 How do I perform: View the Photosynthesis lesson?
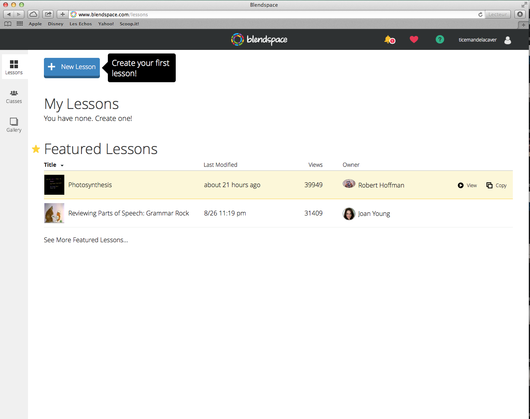467,186
